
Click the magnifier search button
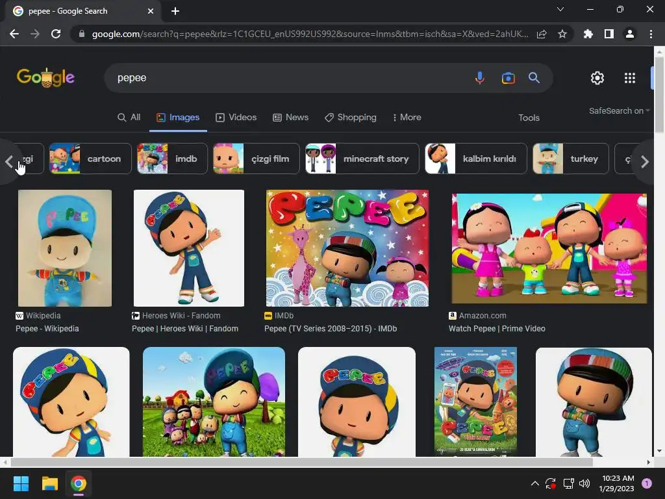[534, 78]
